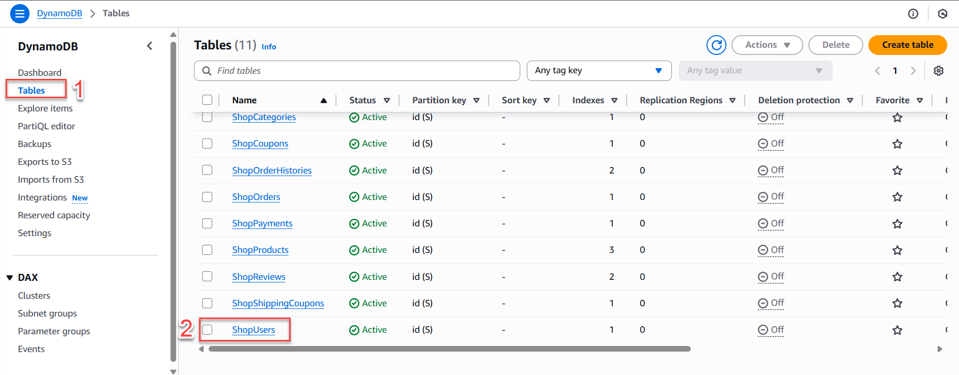Image resolution: width=959 pixels, height=375 pixels.
Task: Click Off deletion protection for ShopUsers
Action: [x=771, y=330]
